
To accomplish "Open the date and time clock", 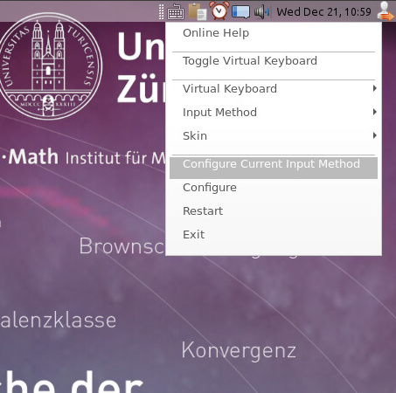I will [x=323, y=12].
